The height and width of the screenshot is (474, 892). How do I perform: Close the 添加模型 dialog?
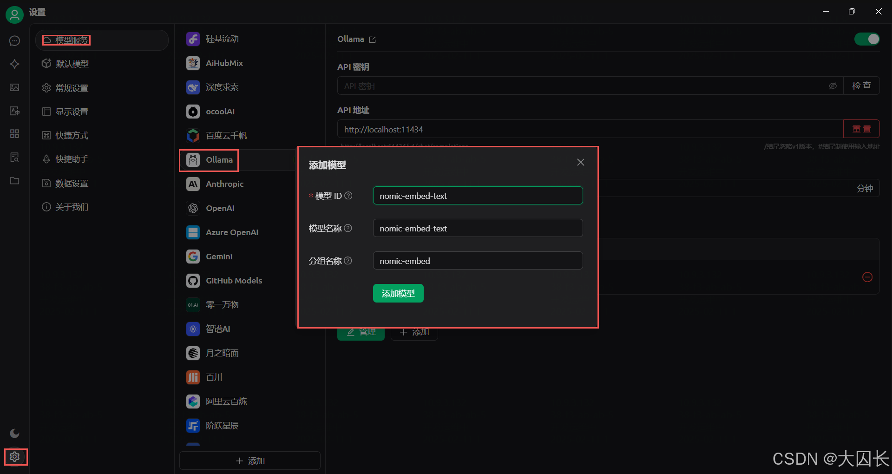click(x=580, y=162)
